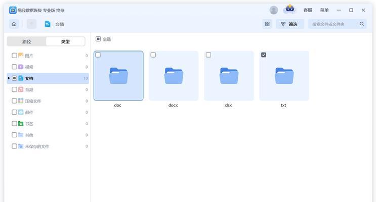Click the 文档 breadcrumb text

pyautogui.click(x=60, y=24)
